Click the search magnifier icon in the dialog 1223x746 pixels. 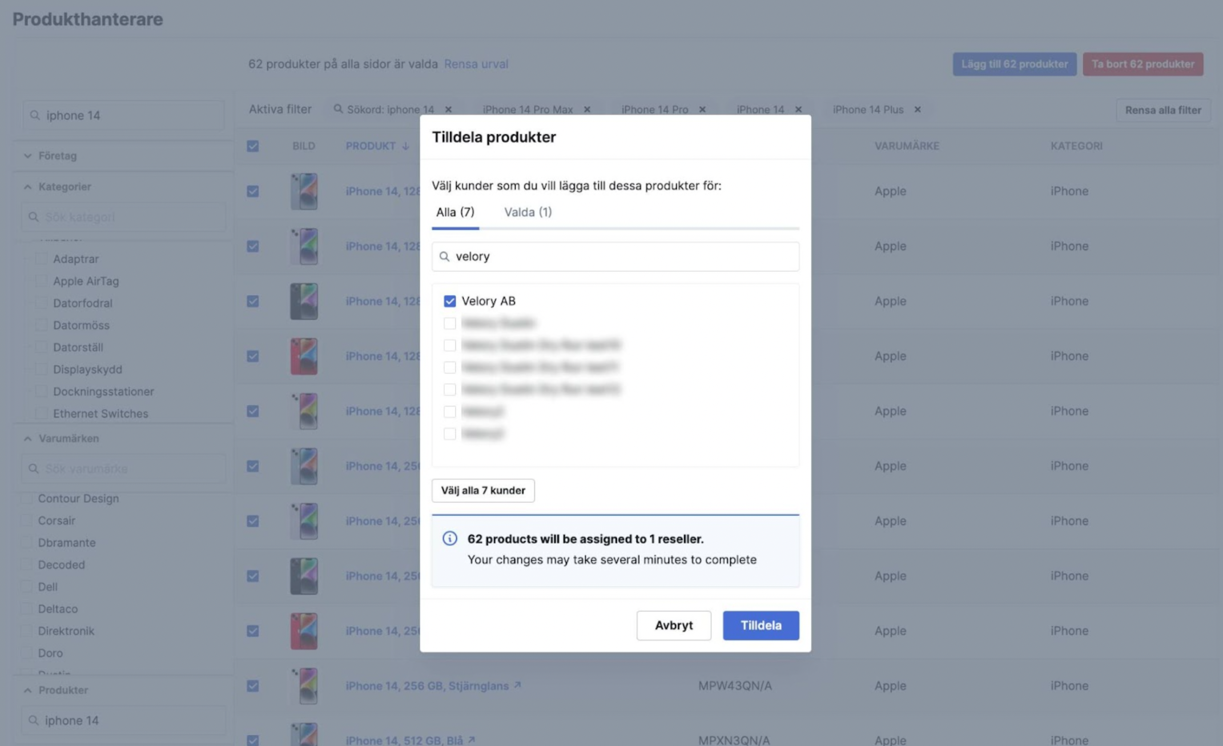pos(444,256)
